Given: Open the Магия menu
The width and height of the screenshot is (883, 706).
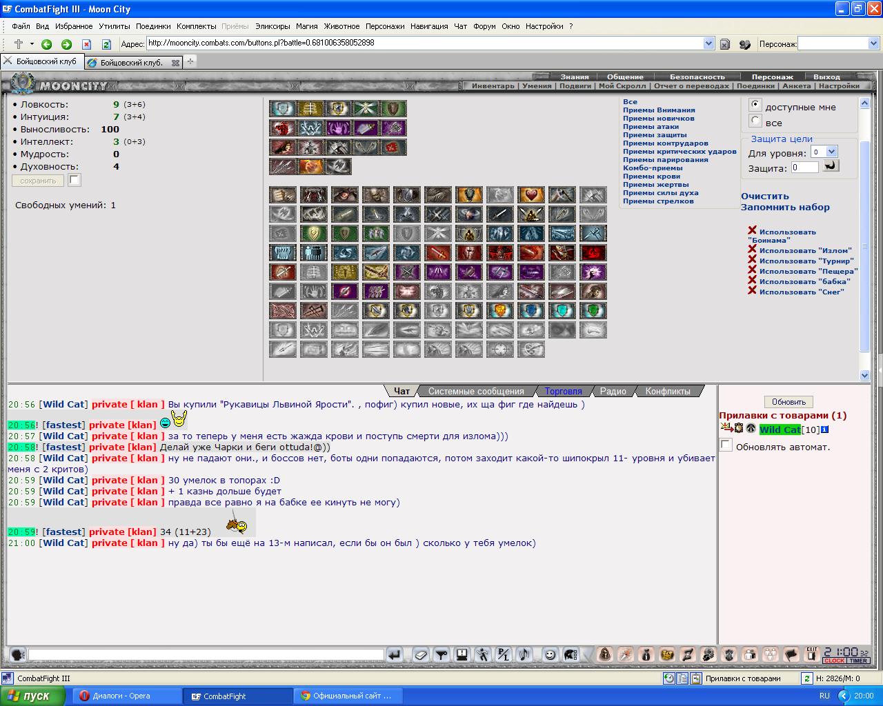Looking at the screenshot, I should click(307, 26).
